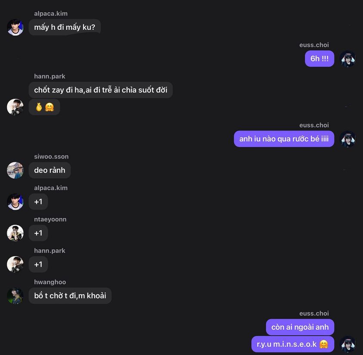Tap the 'bồ t chở t đi,m khoải' message
The image size is (363, 355).
point(70,296)
